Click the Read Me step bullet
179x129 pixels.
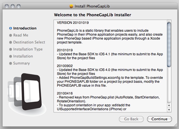(10, 35)
